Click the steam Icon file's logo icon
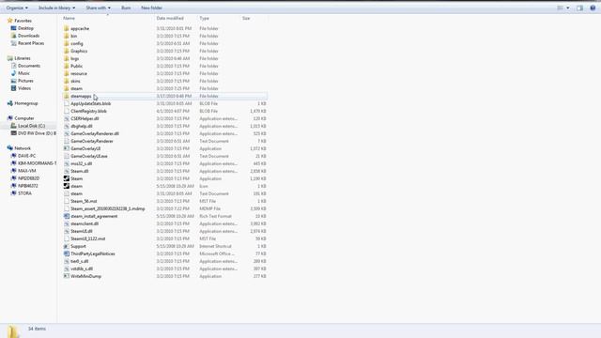 (67, 186)
